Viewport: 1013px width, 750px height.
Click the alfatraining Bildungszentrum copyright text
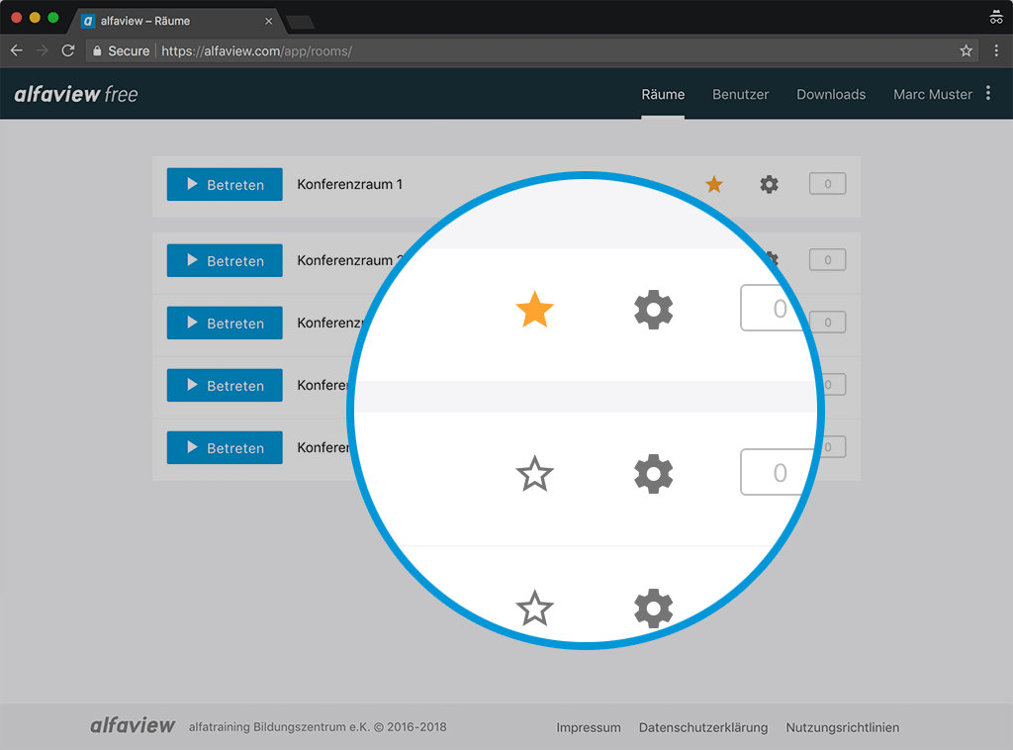(x=318, y=726)
